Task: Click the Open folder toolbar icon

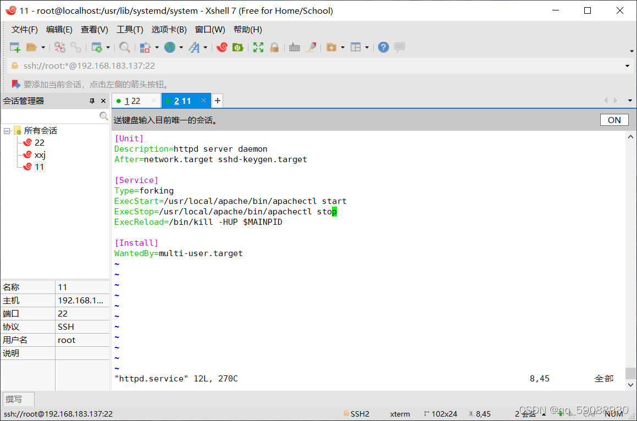Action: pos(32,48)
